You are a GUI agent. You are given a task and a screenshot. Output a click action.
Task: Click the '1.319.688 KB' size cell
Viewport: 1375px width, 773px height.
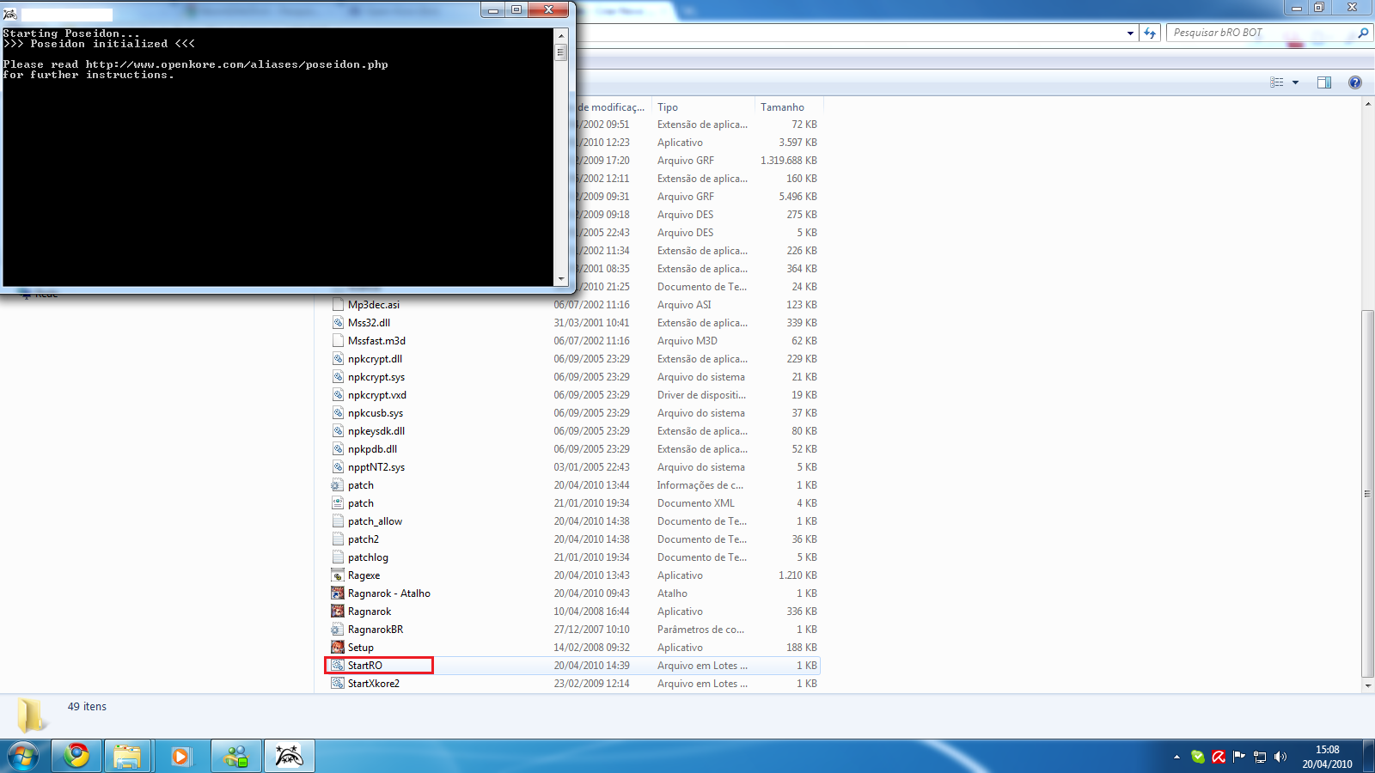(x=789, y=161)
